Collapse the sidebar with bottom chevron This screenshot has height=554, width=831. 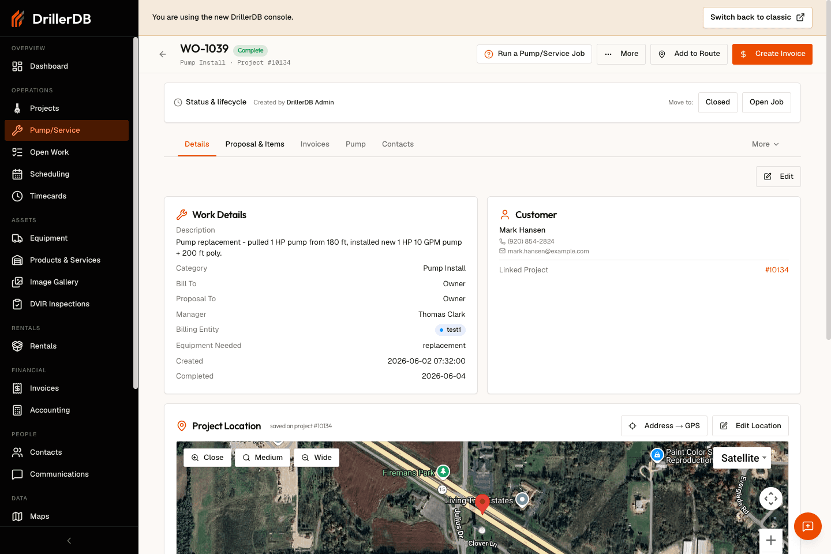click(69, 541)
